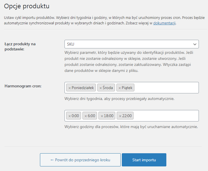Click the Harmonogram cron label

pyautogui.click(x=23, y=86)
